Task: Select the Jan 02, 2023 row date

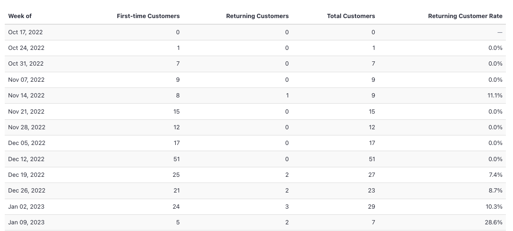Action: 26,206
